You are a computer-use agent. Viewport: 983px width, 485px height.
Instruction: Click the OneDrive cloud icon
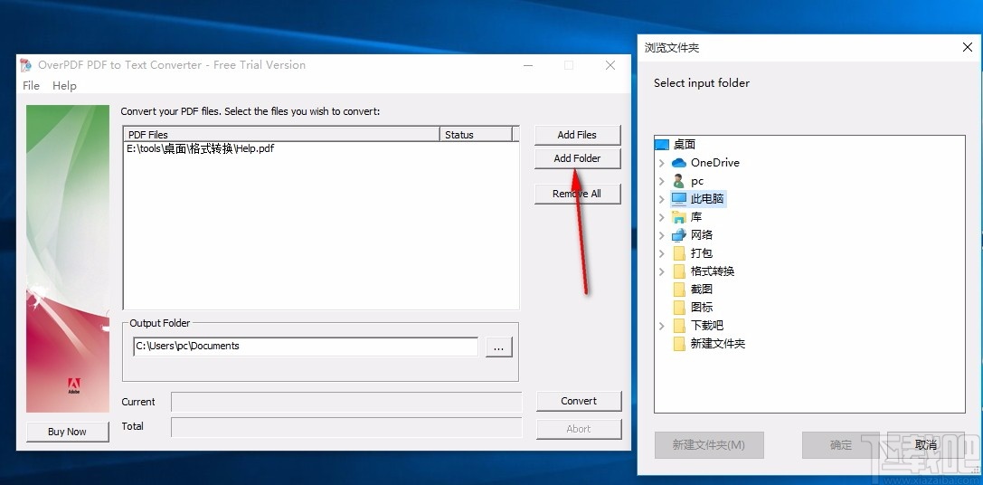click(x=679, y=163)
